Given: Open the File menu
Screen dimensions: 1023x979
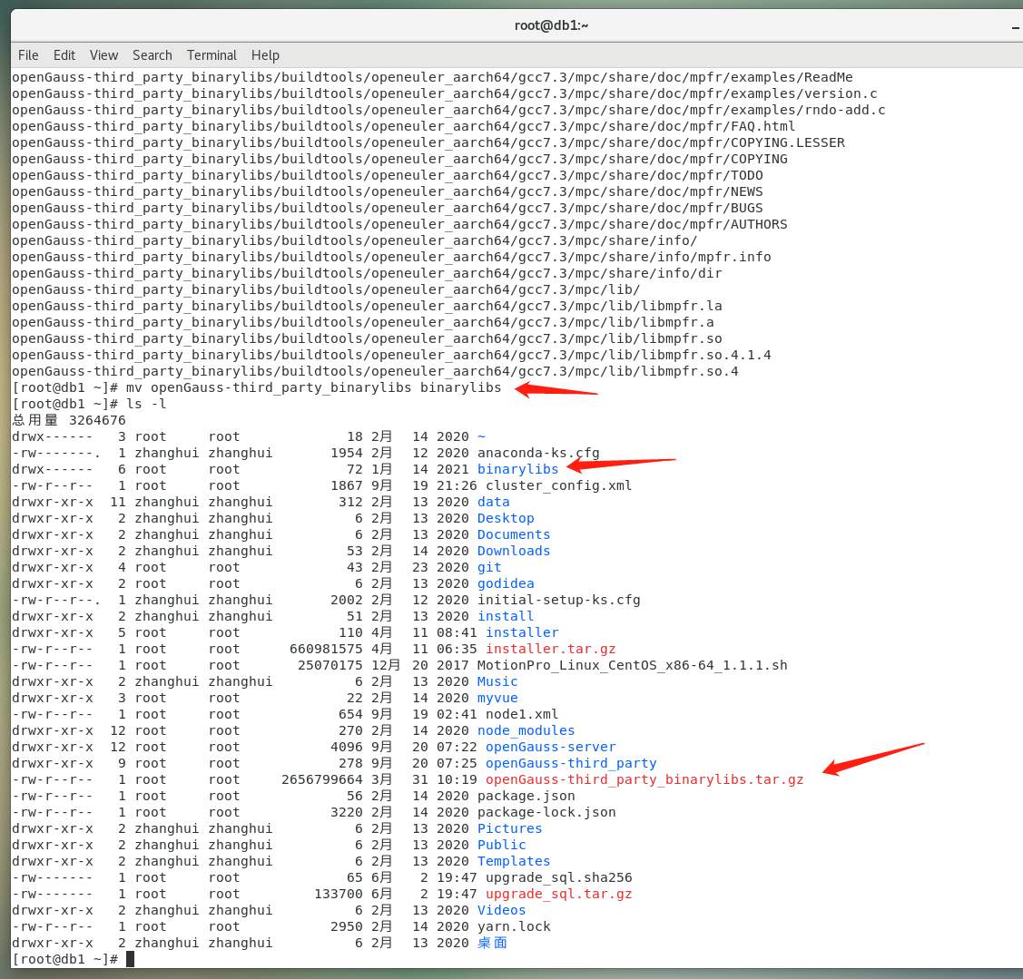Looking at the screenshot, I should pos(28,55).
